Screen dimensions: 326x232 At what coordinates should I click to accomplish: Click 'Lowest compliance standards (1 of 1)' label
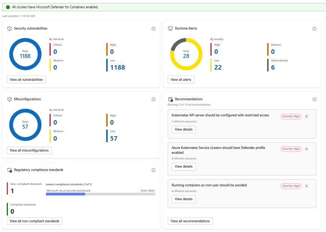coord(69,184)
